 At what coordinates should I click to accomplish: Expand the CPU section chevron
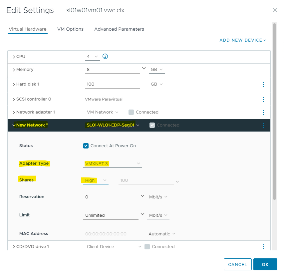[x=14, y=57]
